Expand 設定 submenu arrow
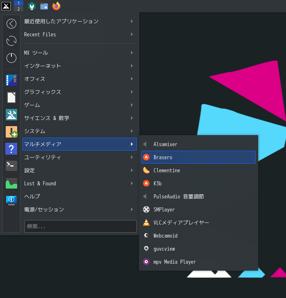Image resolution: width=286 pixels, height=298 pixels. [132, 170]
